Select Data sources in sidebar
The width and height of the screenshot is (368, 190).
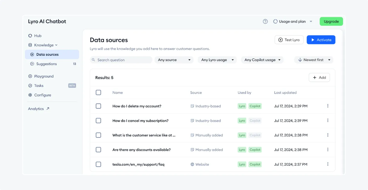pos(52,55)
